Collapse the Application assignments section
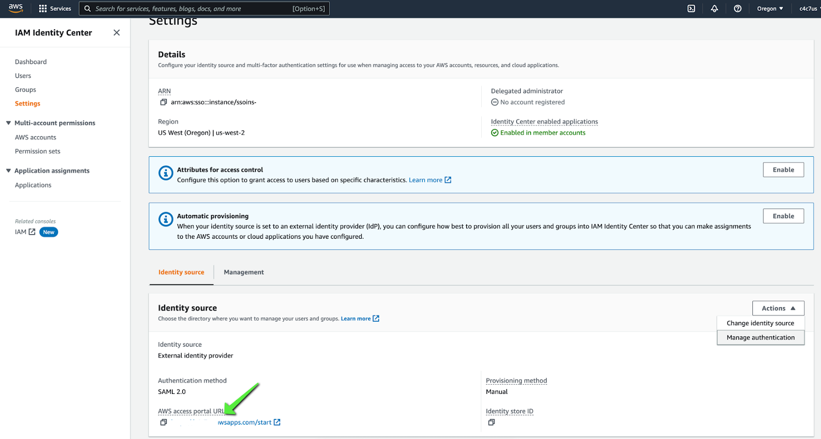 pyautogui.click(x=9, y=171)
